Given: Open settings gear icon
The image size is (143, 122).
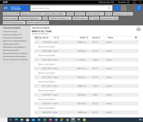Looking at the screenshot, I should point(128,2).
